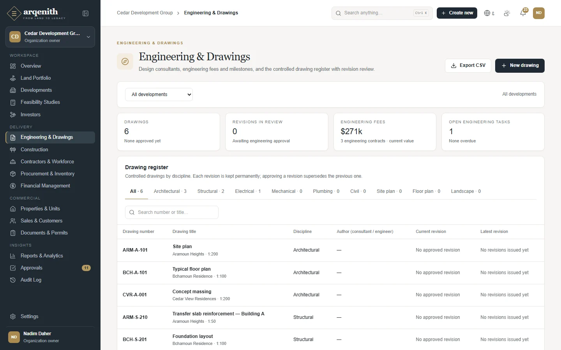This screenshot has height=350, width=561.
Task: Click the Procurement & Inventory icon
Action: [13, 174]
